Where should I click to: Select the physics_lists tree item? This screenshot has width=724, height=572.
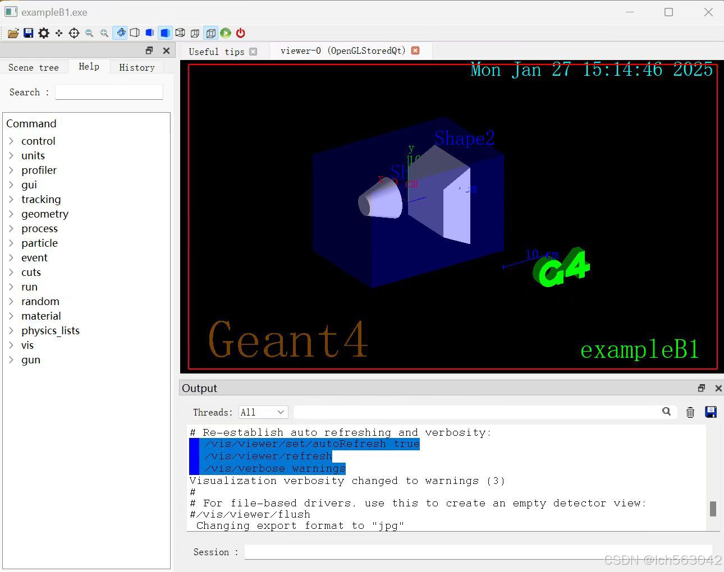tap(51, 330)
